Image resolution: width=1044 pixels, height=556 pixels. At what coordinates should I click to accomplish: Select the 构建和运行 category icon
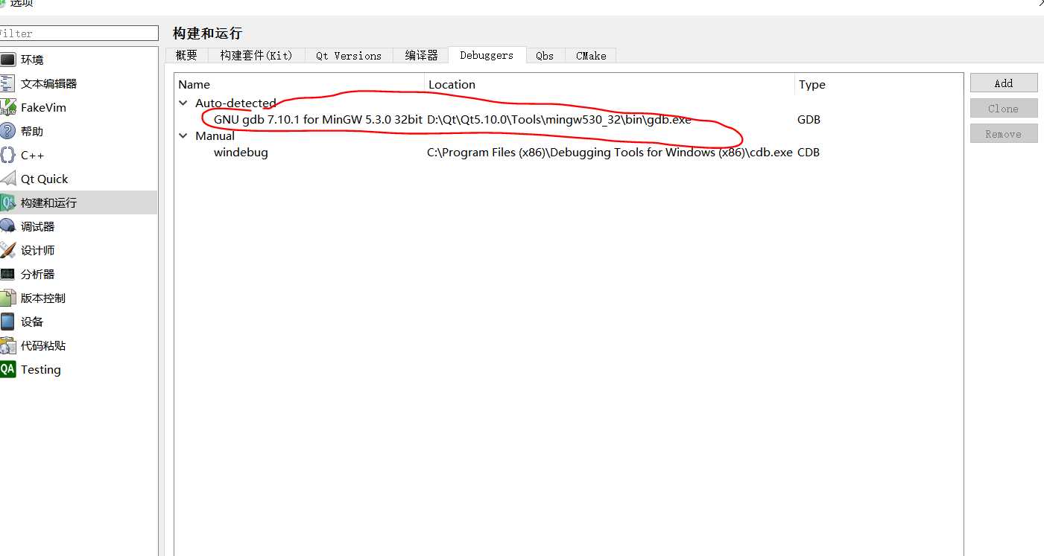pos(7,202)
